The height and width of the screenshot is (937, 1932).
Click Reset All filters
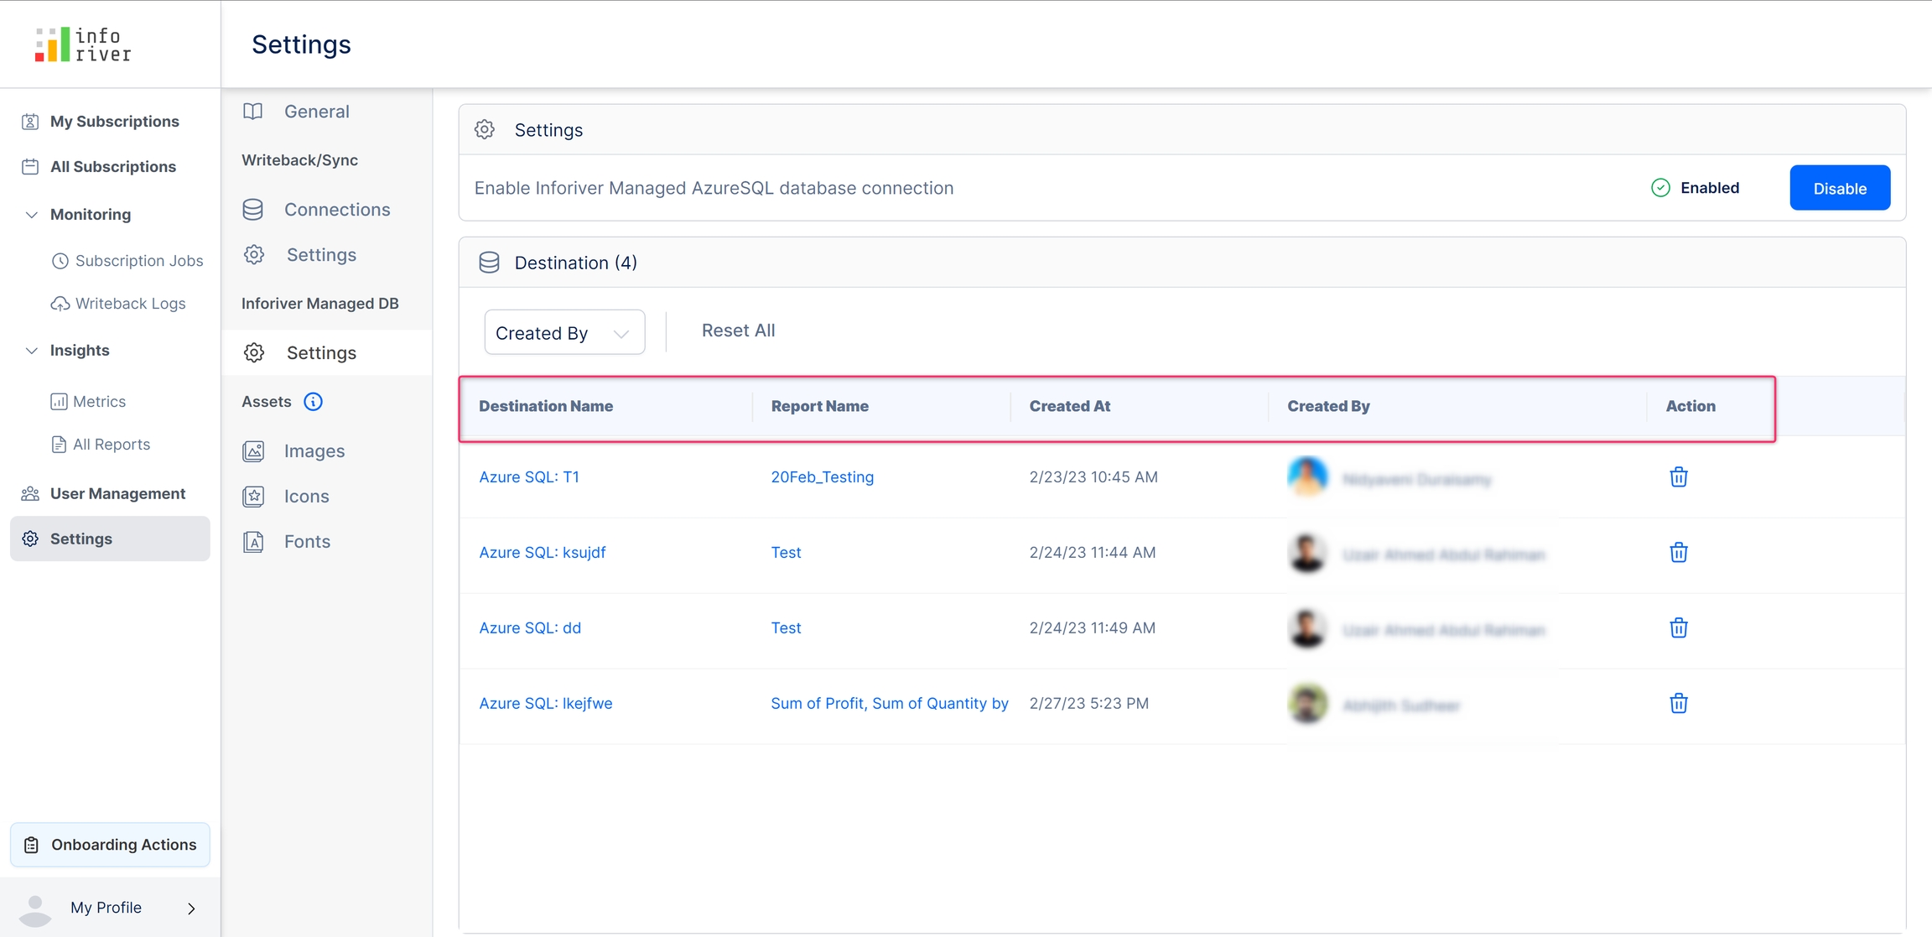click(738, 331)
